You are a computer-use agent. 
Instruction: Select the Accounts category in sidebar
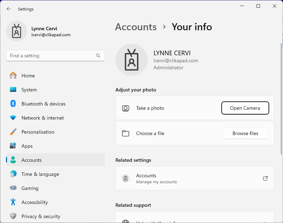(55, 160)
